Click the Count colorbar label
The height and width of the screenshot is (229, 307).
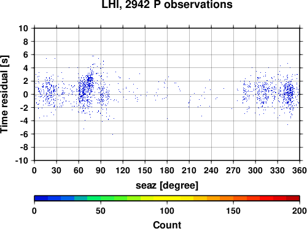tap(167, 225)
